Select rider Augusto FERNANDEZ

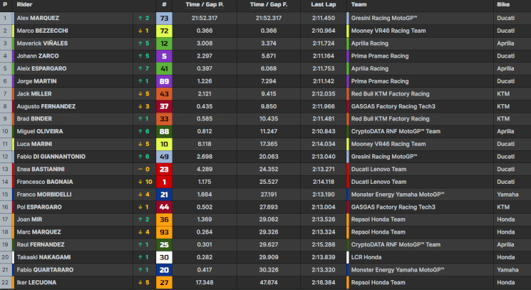tap(46, 106)
